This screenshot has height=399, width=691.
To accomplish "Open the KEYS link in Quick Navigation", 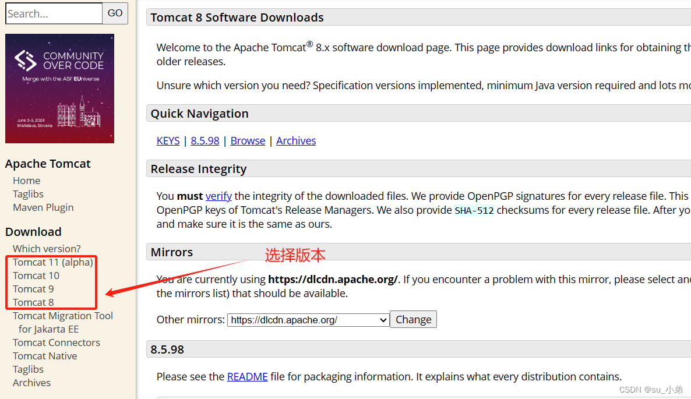I will click(x=168, y=140).
